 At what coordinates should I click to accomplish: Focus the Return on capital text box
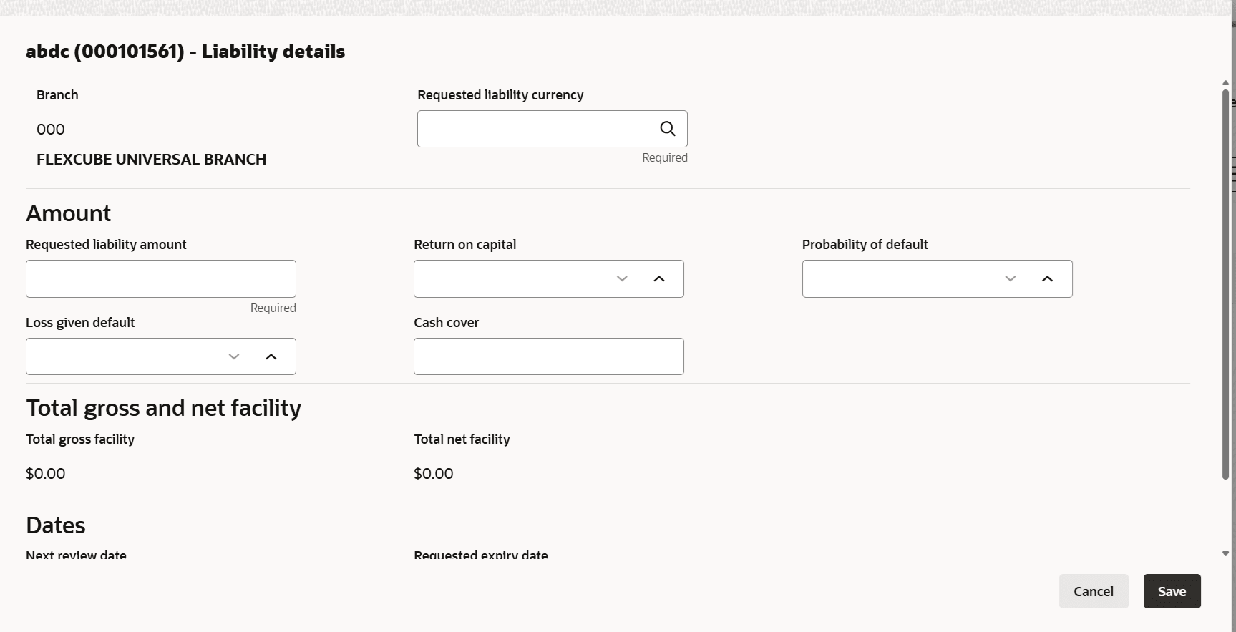[508, 278]
